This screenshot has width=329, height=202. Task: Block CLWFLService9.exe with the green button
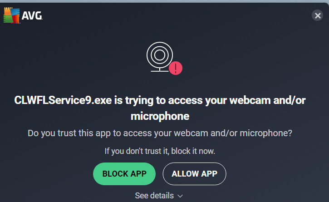click(124, 174)
